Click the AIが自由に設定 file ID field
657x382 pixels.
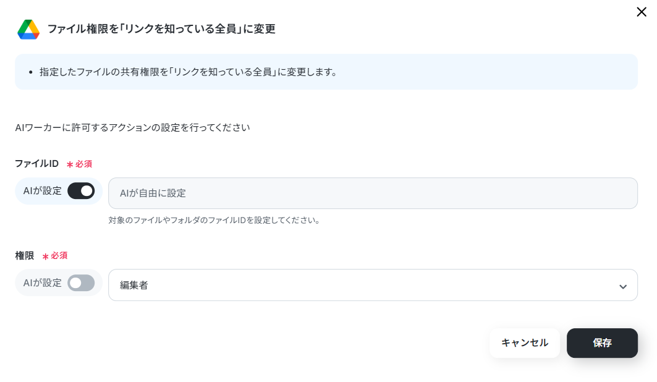[373, 193]
